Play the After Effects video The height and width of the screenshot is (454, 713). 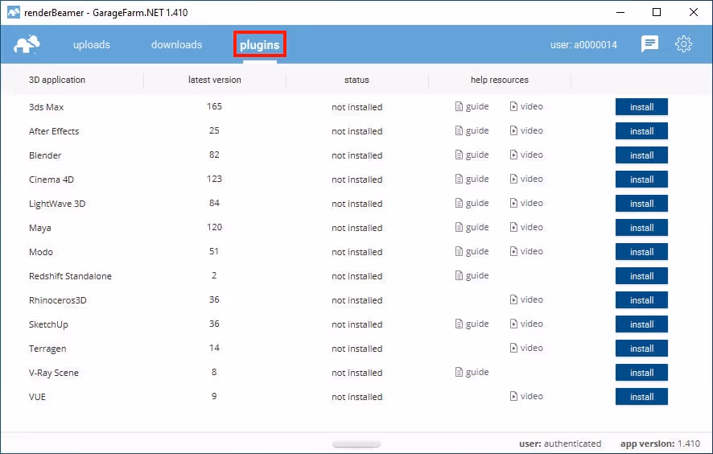526,130
